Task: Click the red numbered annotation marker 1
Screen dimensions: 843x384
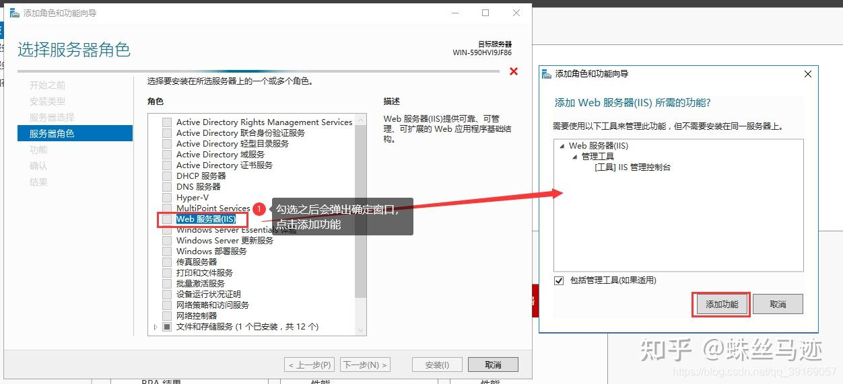Action: click(261, 208)
